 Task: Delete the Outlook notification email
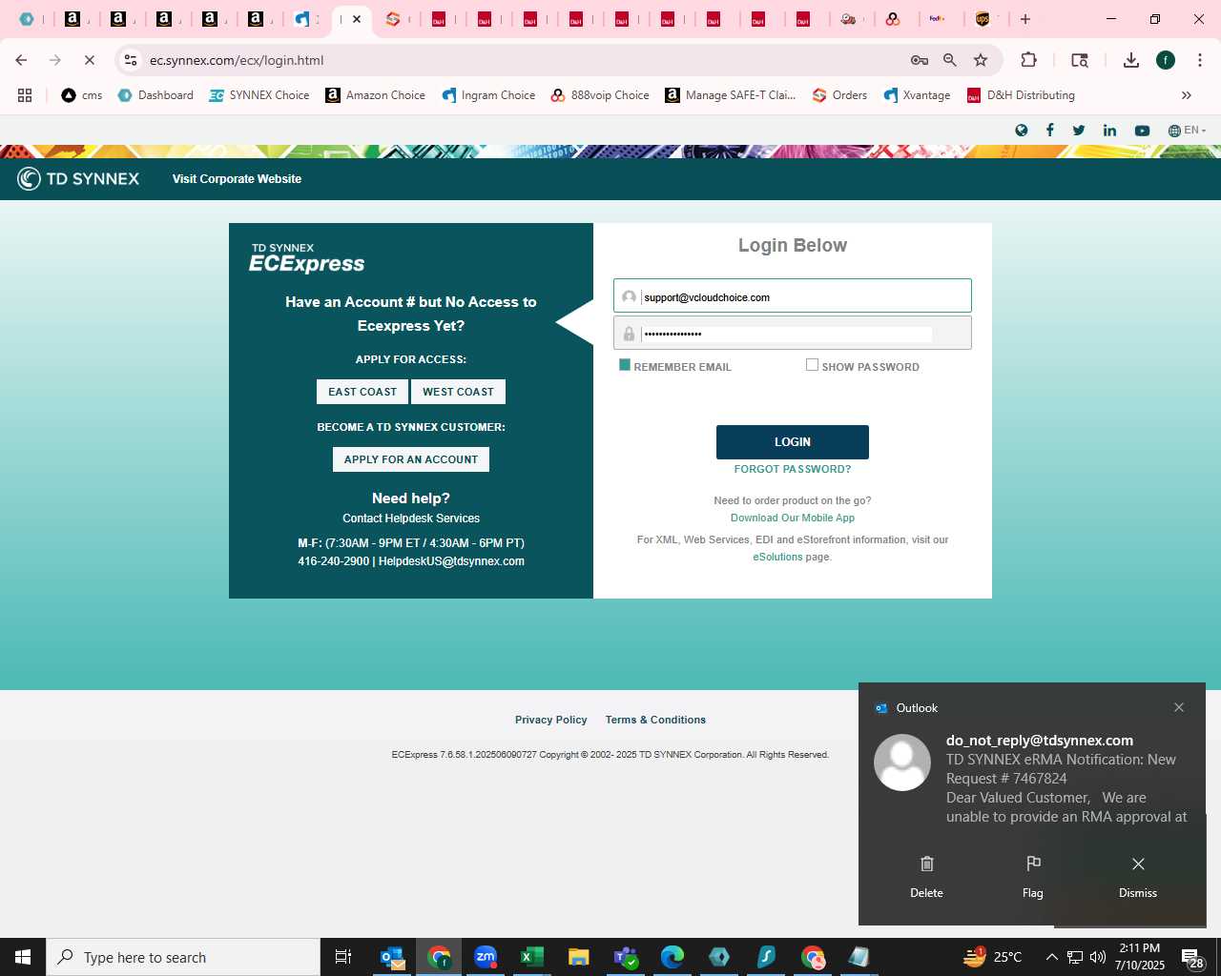(x=926, y=877)
